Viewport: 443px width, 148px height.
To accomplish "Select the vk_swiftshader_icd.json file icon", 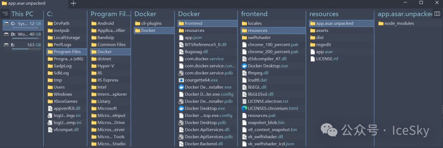I will [x=244, y=144].
